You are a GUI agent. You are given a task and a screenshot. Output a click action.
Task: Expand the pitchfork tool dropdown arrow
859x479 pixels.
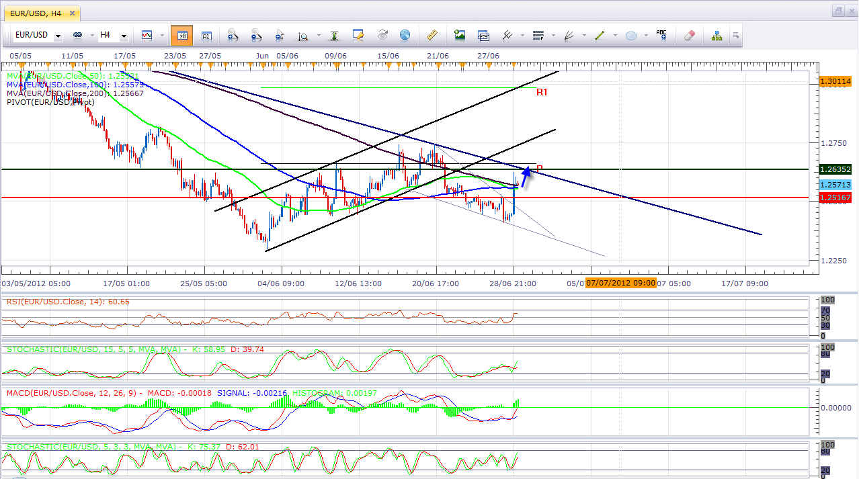tap(522, 36)
